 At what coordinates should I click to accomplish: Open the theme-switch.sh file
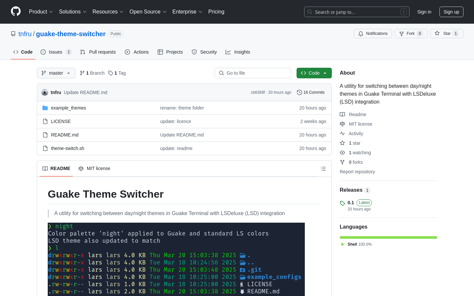click(x=67, y=148)
